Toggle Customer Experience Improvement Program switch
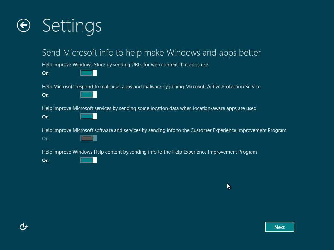This screenshot has height=250, width=334. click(88, 138)
